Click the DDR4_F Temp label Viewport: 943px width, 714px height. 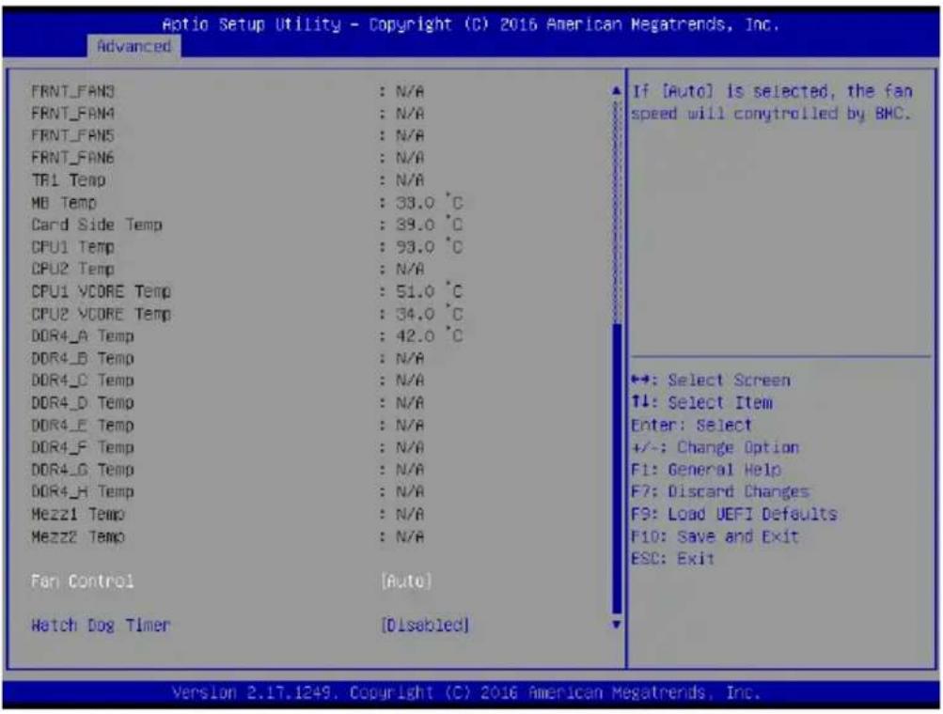tap(83, 448)
